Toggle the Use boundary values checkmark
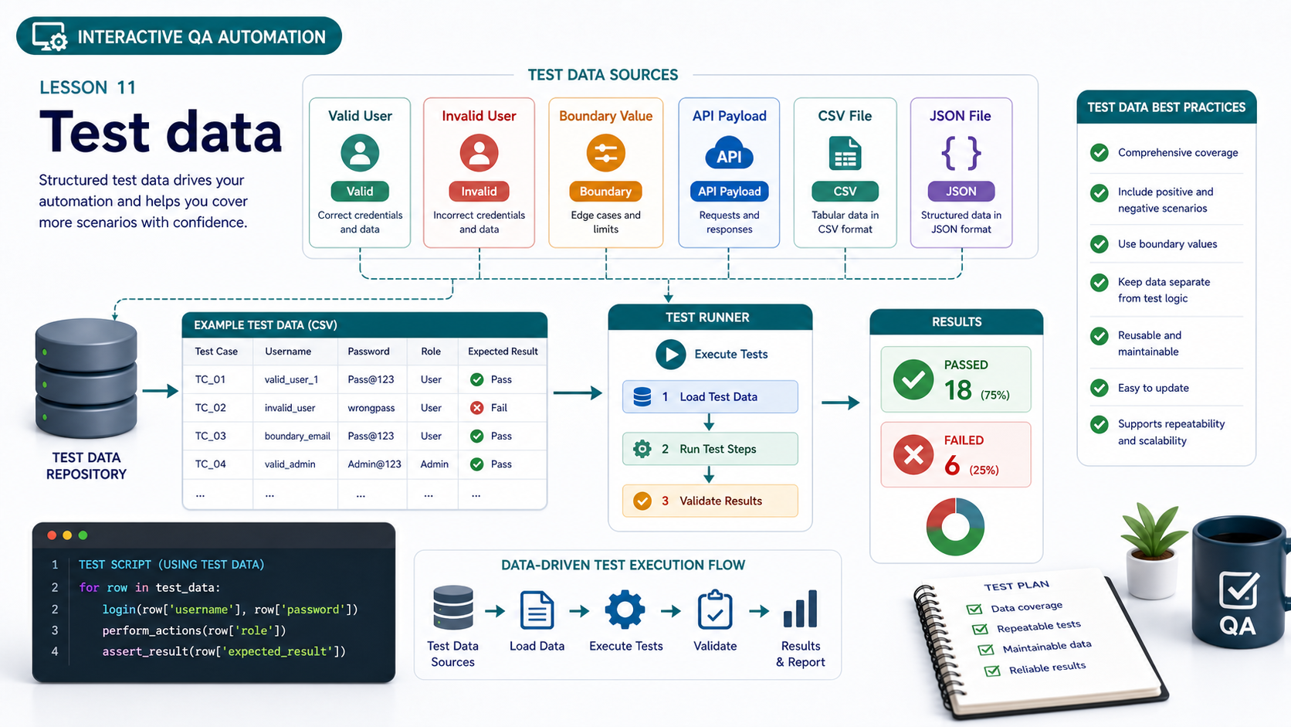 click(x=1100, y=244)
